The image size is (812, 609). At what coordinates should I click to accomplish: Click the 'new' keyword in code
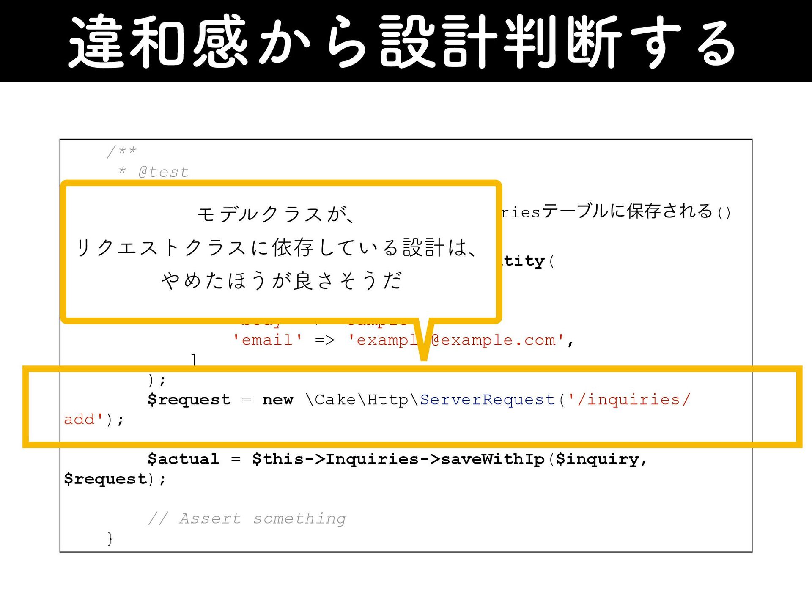pyautogui.click(x=277, y=400)
